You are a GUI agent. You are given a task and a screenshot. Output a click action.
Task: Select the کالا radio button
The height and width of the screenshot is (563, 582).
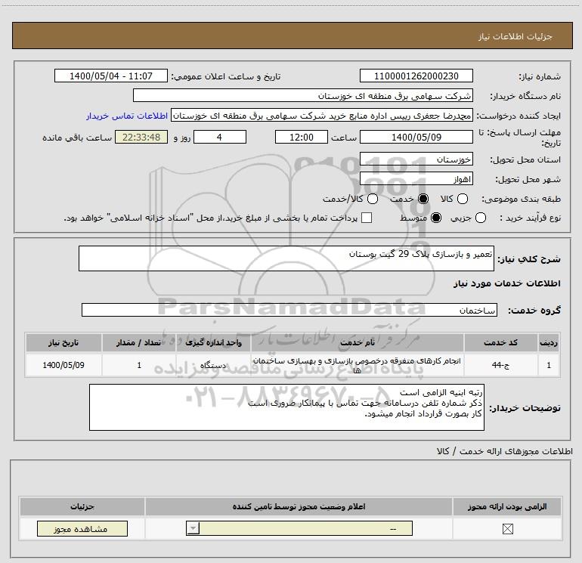[x=462, y=199]
